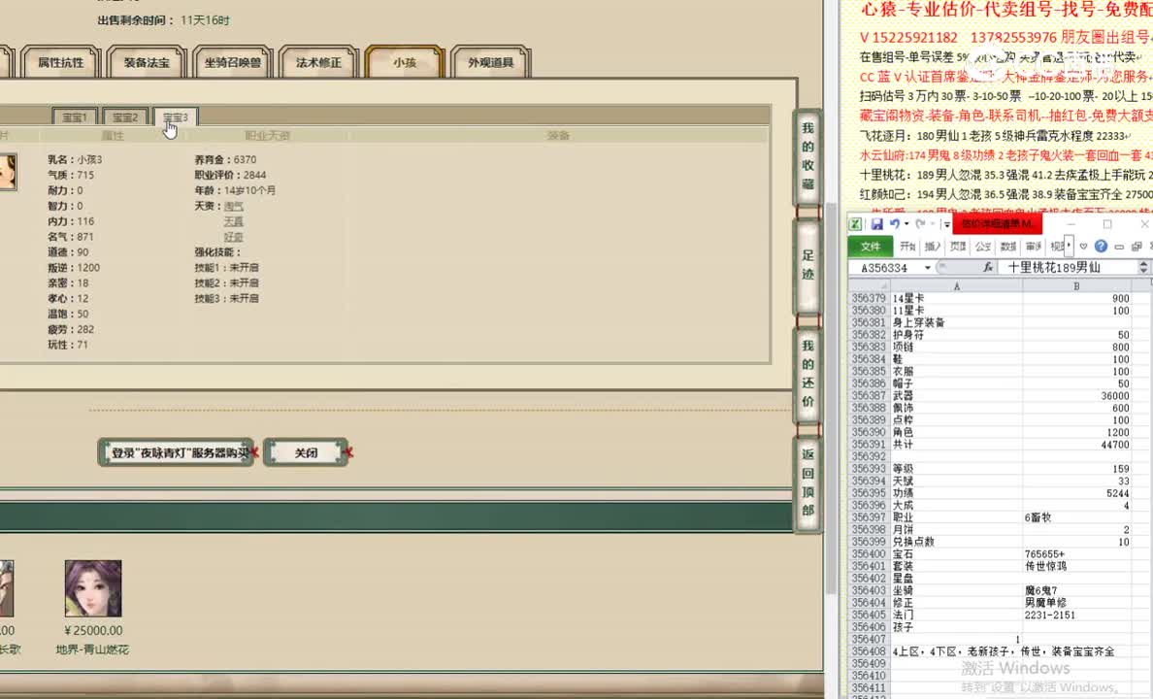The height and width of the screenshot is (699, 1153).
Task: Click the 关闭 button to close the panel
Action: (x=307, y=451)
